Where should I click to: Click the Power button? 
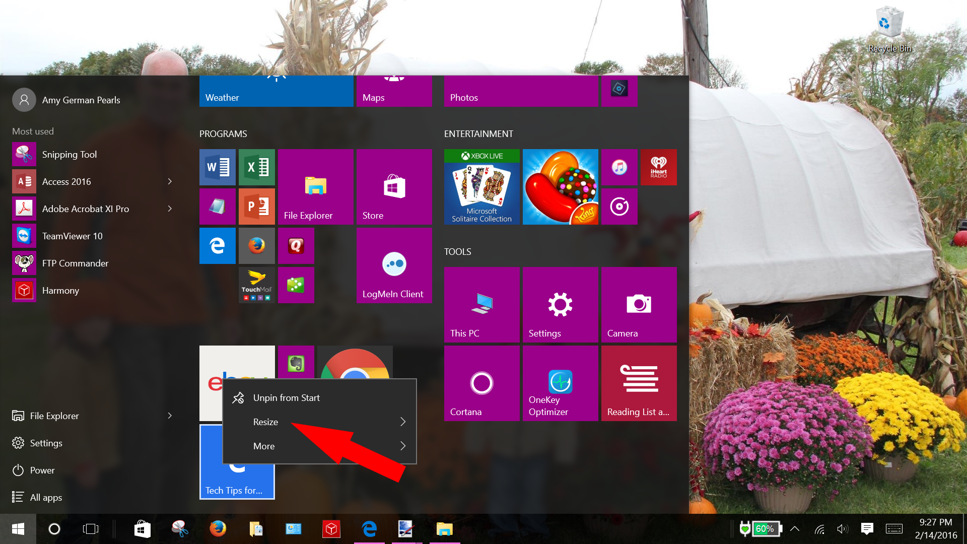(x=42, y=470)
